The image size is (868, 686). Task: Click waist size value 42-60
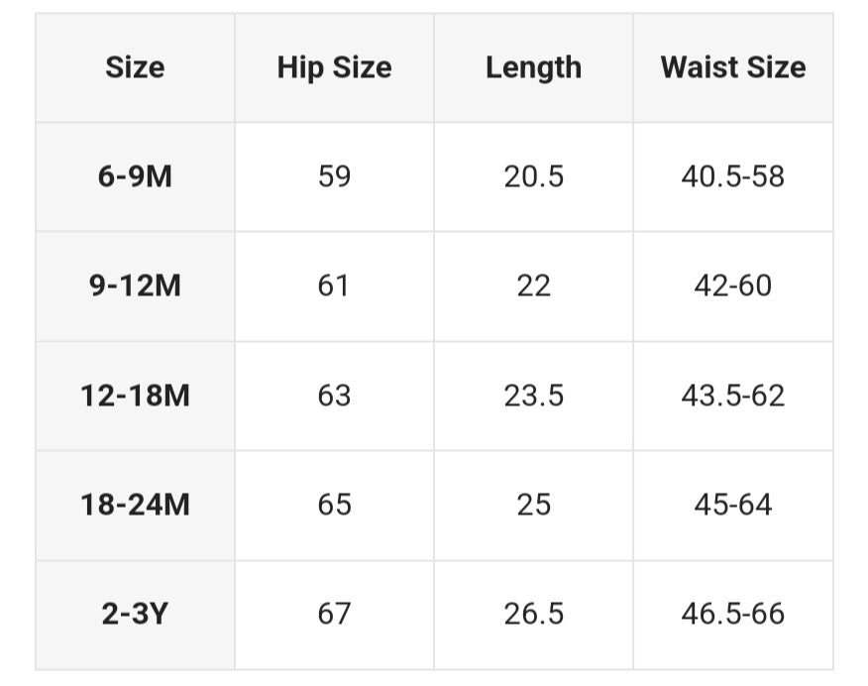click(x=732, y=286)
